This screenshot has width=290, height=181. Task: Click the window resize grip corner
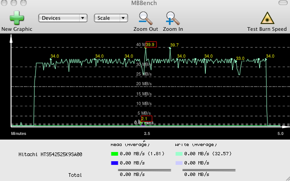287,178
